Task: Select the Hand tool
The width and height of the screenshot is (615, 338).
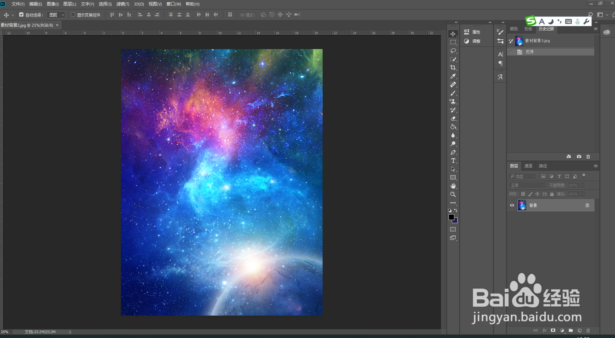Action: click(453, 186)
